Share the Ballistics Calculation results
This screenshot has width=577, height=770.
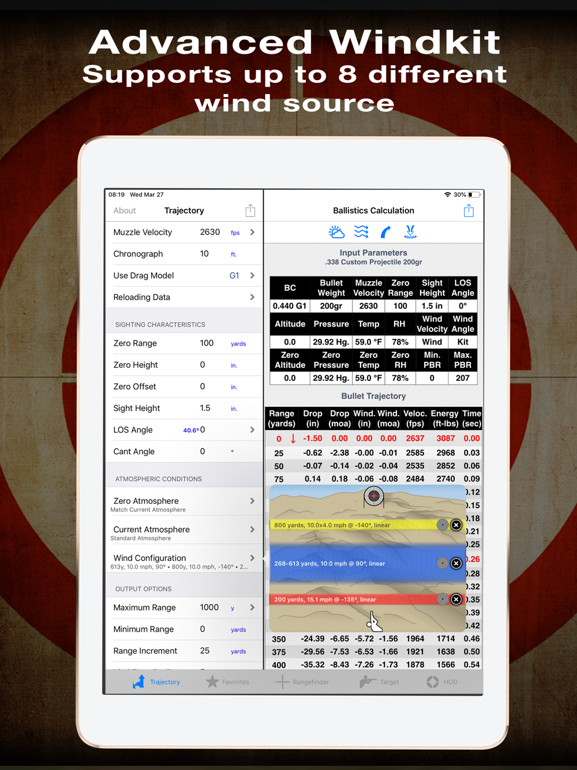pyautogui.click(x=469, y=211)
